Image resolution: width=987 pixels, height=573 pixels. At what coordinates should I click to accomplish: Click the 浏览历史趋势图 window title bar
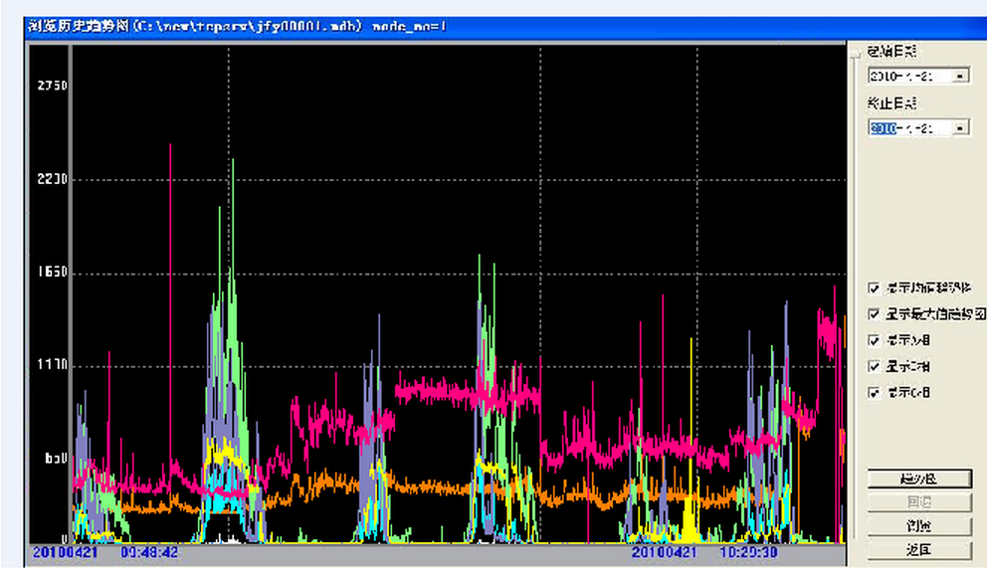point(298,26)
